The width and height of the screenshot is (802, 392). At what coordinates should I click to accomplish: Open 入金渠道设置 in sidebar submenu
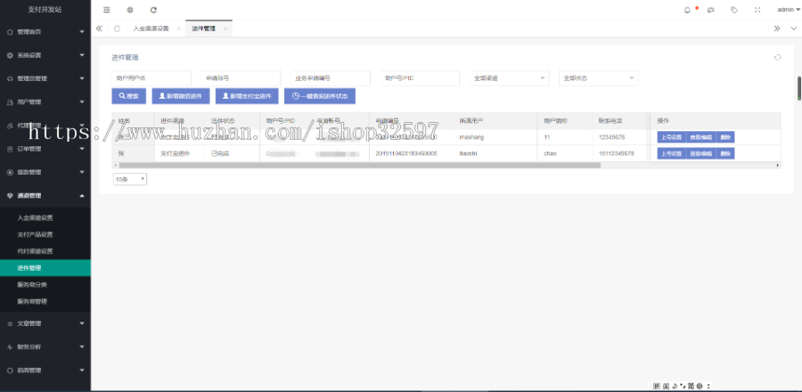[45, 217]
